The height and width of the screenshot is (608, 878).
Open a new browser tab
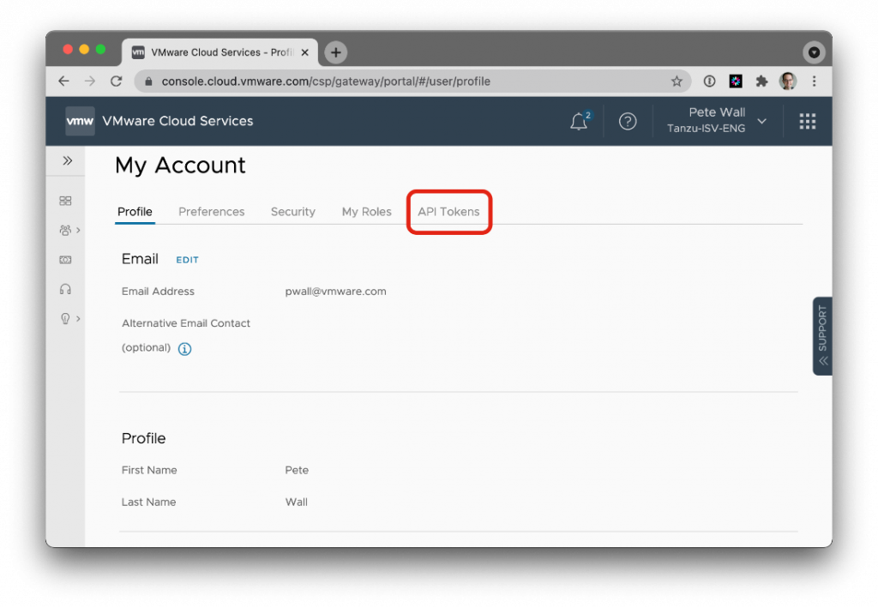coord(335,52)
